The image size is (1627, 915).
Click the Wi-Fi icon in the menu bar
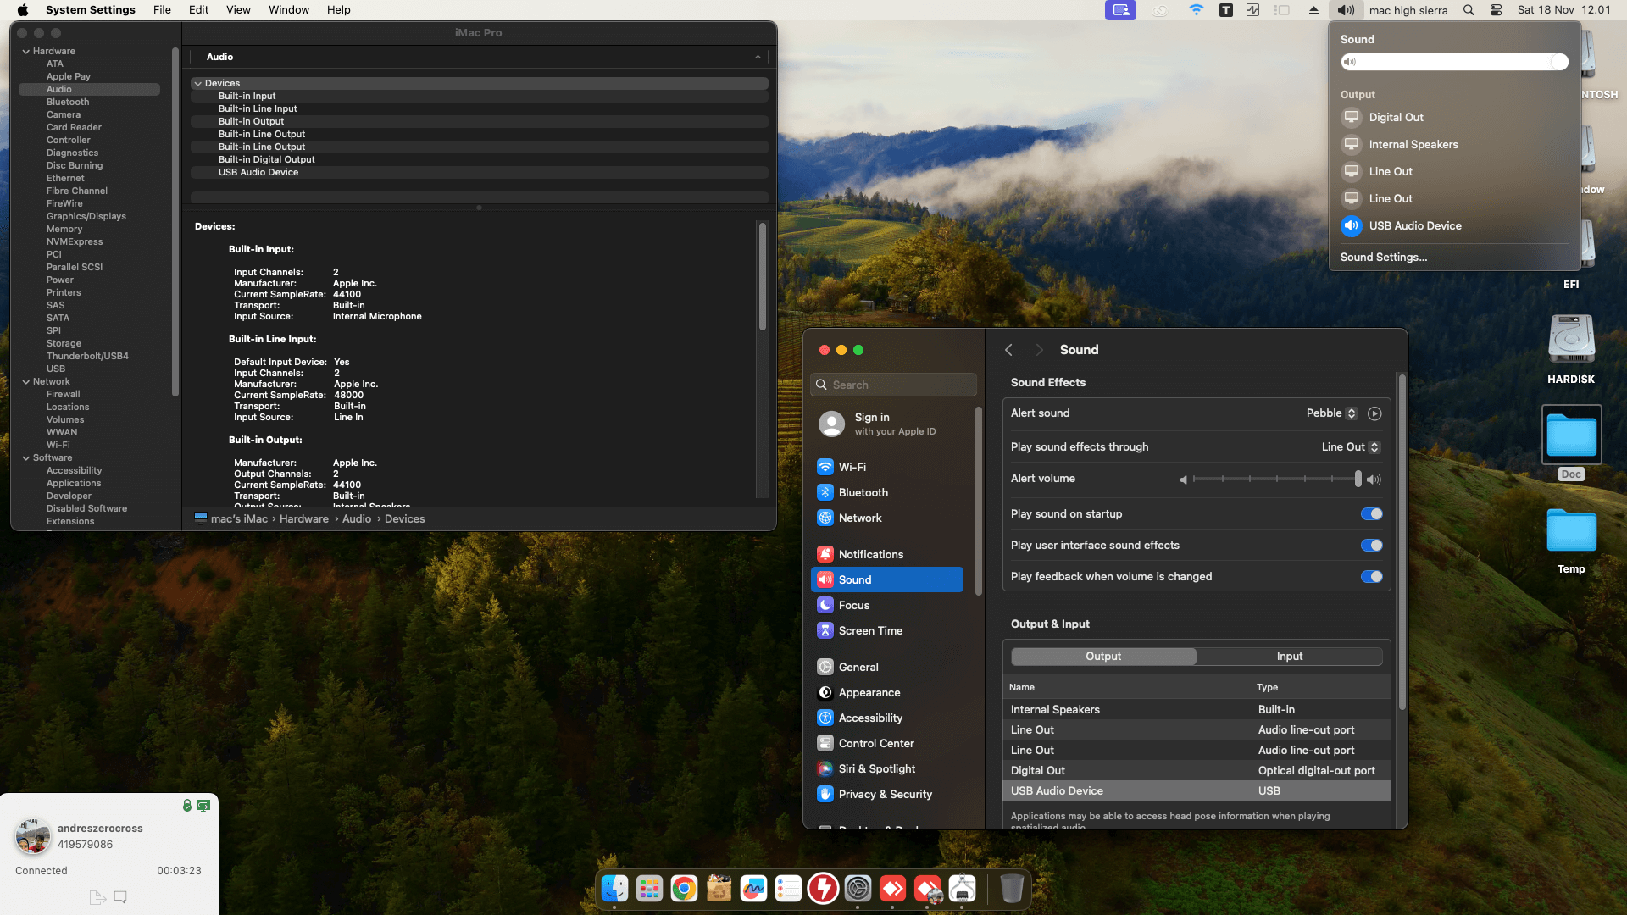click(1196, 10)
